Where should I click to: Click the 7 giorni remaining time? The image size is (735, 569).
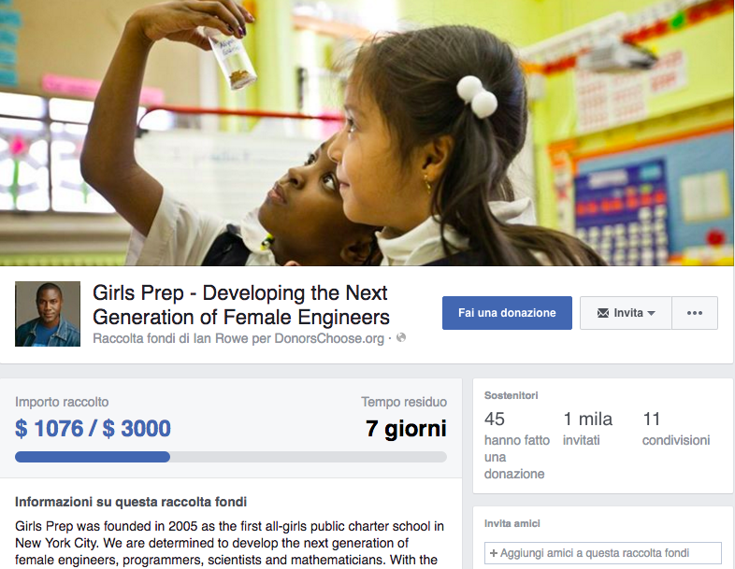tap(406, 428)
